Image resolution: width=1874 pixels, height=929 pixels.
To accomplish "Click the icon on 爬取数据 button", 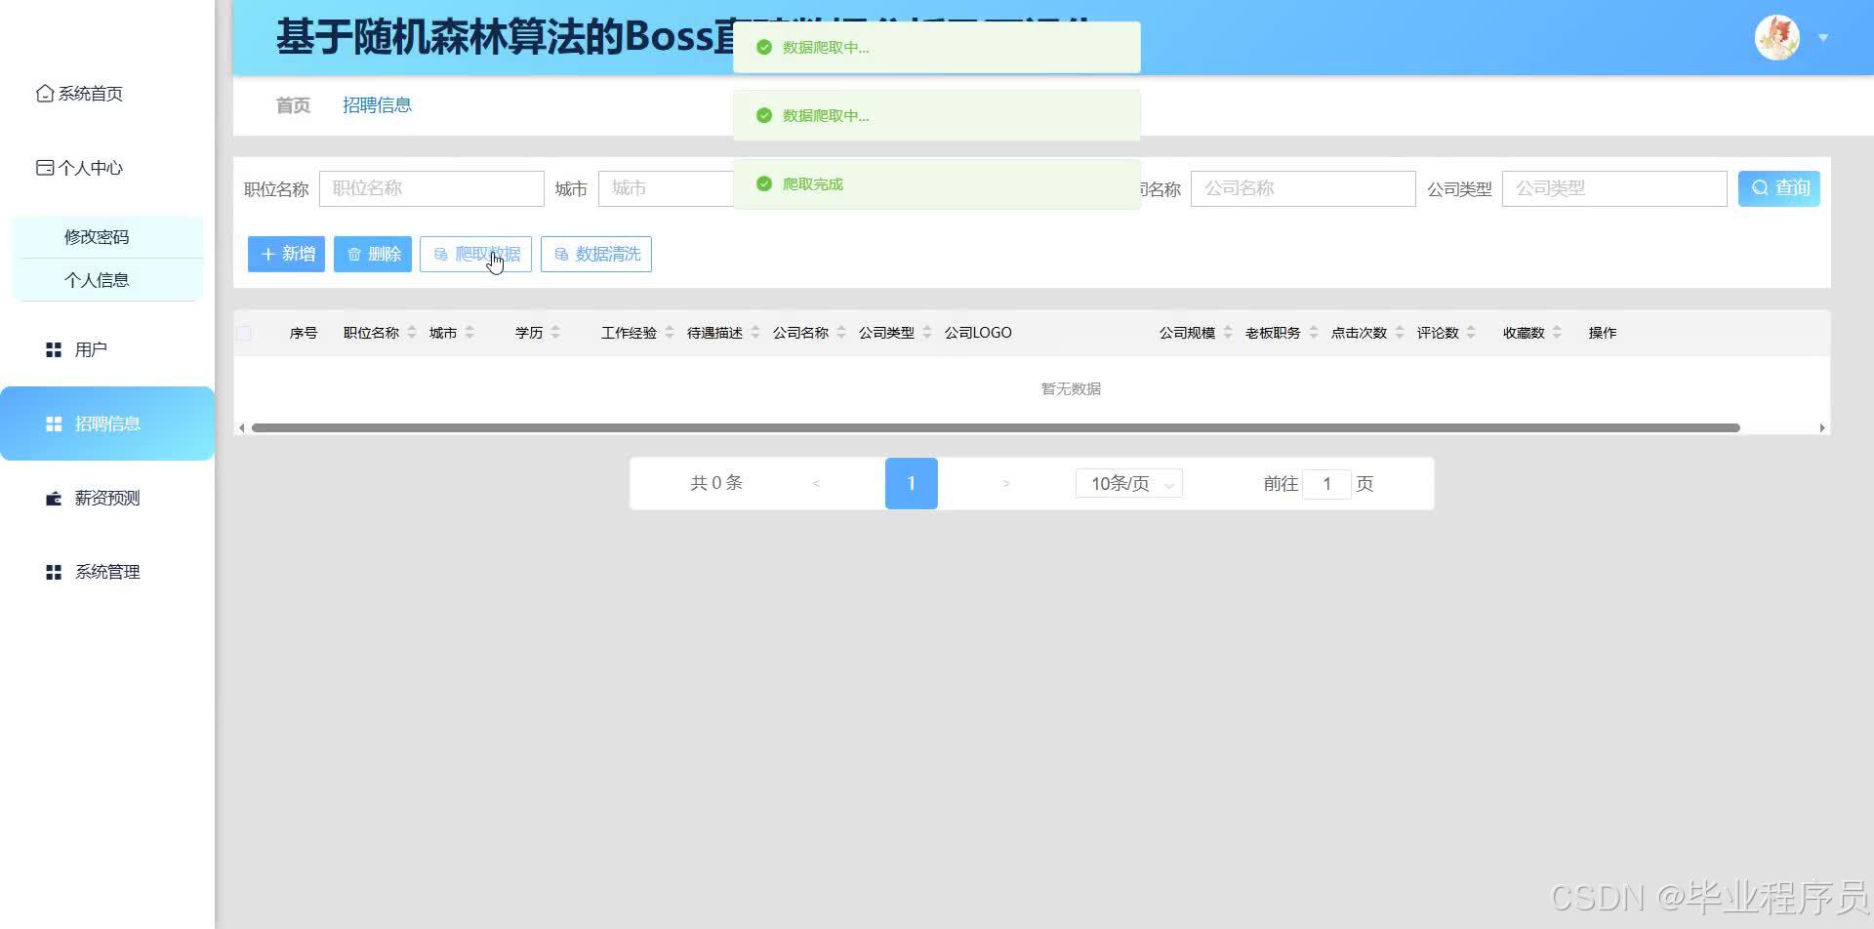I will click(441, 255).
